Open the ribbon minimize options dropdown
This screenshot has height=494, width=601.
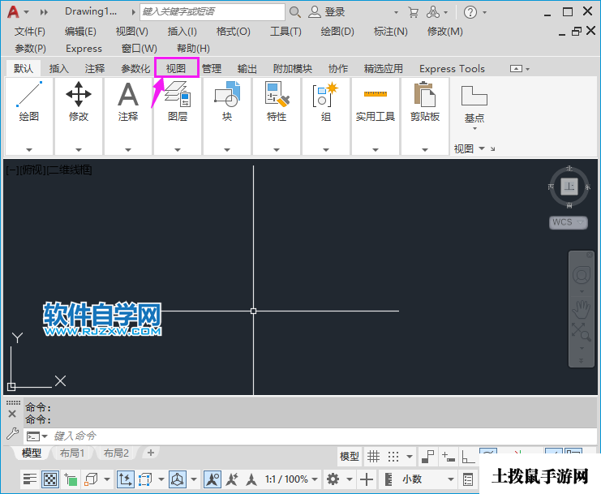pos(527,69)
